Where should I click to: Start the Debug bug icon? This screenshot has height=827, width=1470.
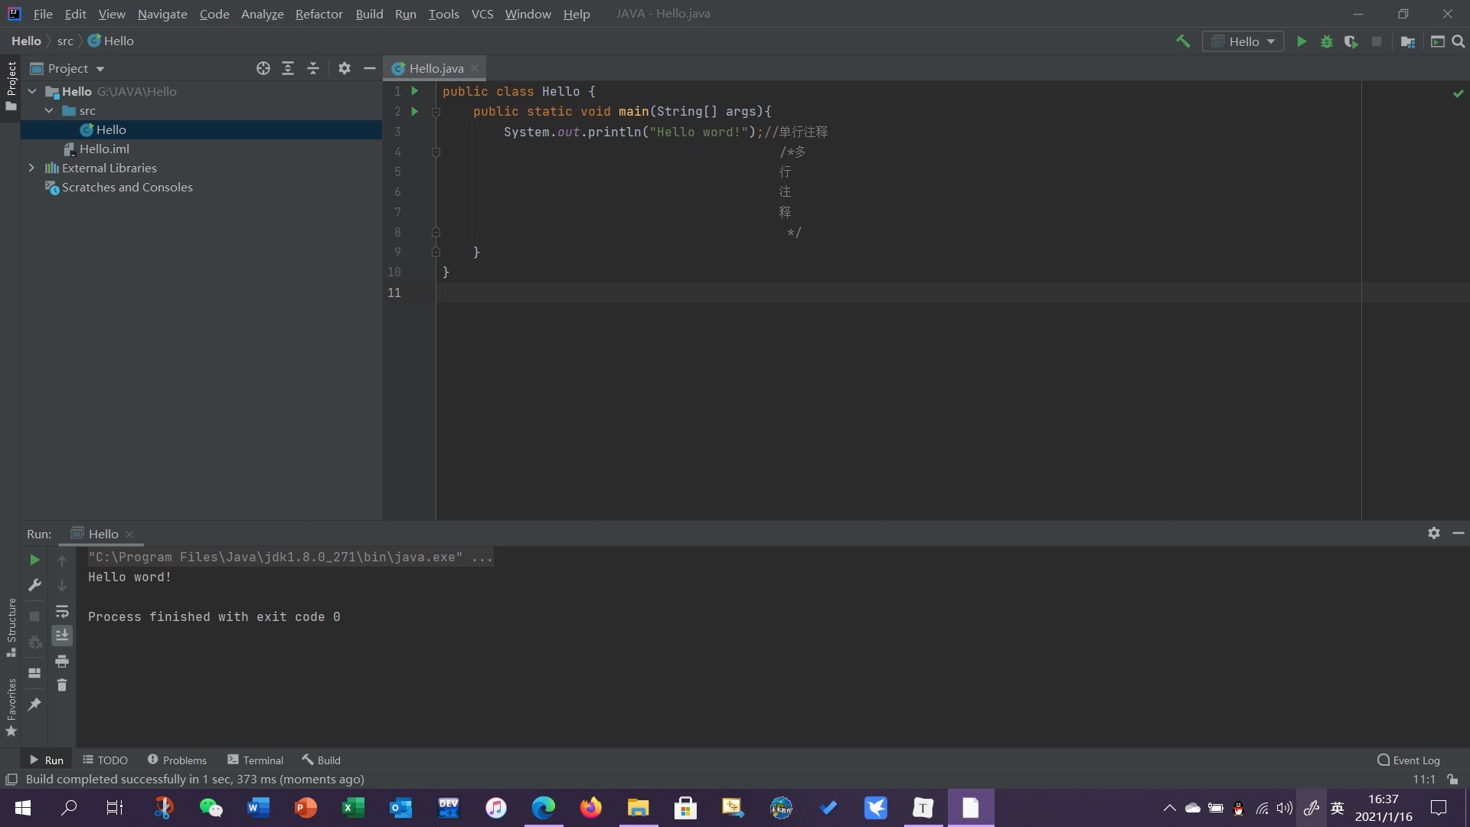tap(1327, 41)
